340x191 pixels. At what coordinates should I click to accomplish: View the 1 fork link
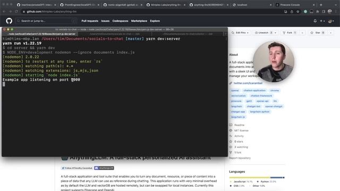237,152
